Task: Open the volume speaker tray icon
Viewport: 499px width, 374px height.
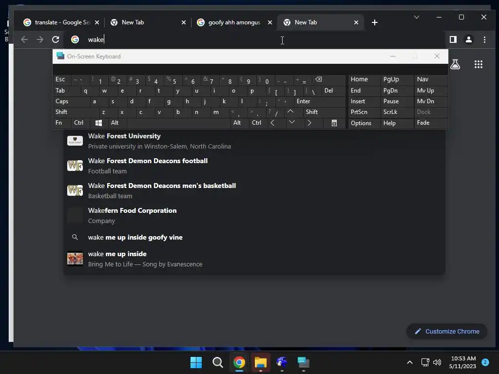Action: (x=437, y=362)
